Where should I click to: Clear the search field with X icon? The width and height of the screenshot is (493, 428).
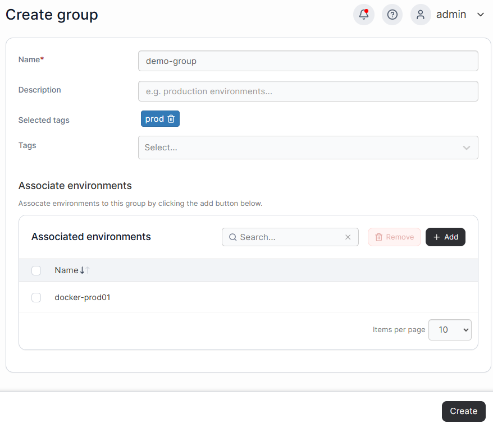[348, 237]
